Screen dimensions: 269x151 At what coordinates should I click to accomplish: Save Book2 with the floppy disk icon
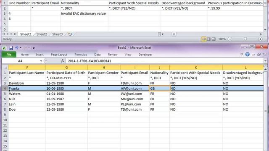pyautogui.click(x=11, y=48)
